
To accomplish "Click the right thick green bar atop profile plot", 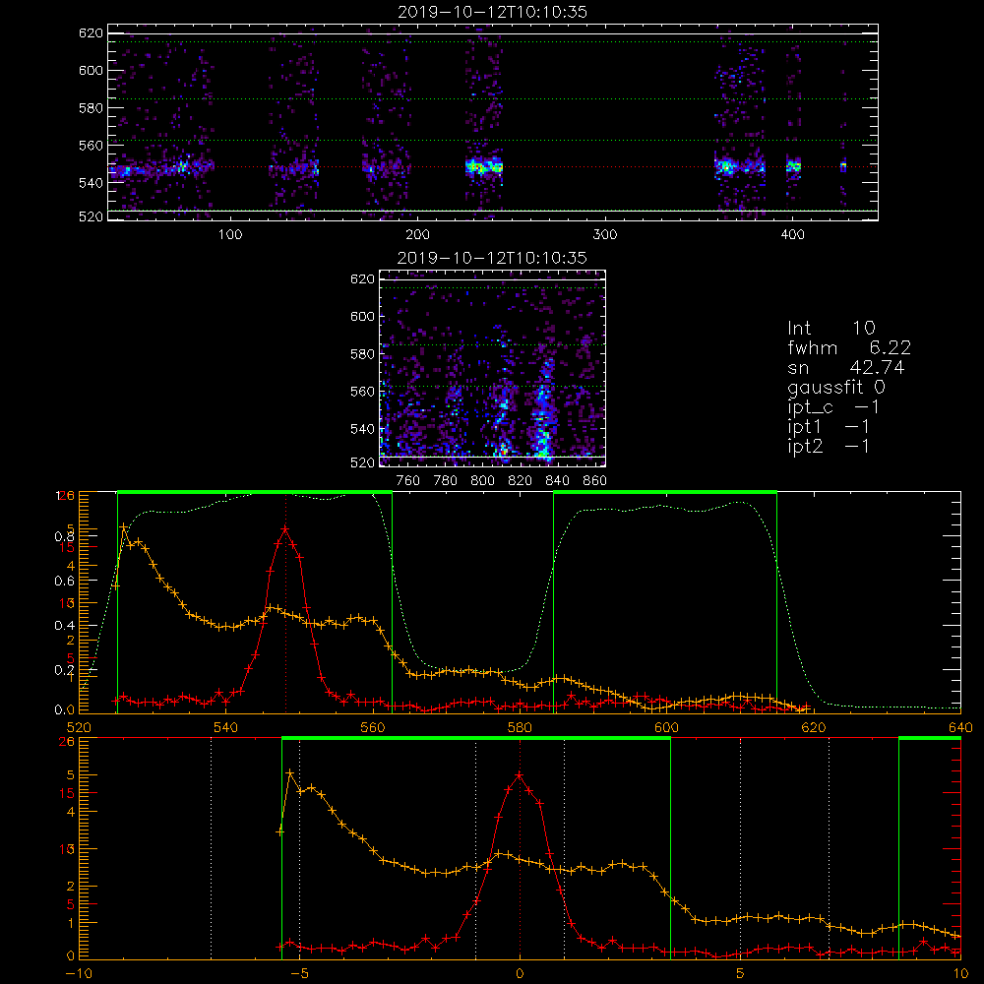I will click(x=665, y=492).
